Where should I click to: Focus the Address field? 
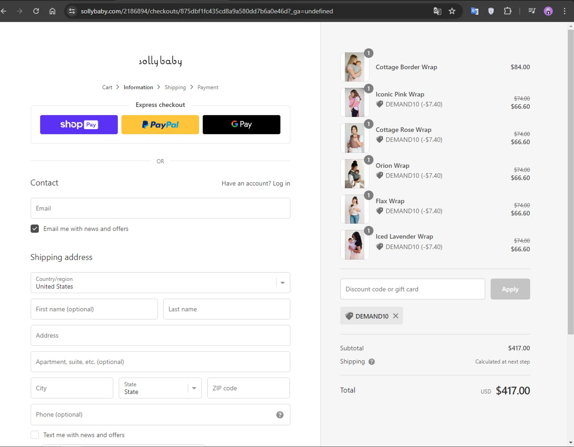[x=160, y=336]
